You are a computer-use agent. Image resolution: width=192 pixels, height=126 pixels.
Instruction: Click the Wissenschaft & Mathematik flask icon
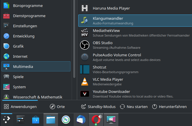tap(6, 97)
